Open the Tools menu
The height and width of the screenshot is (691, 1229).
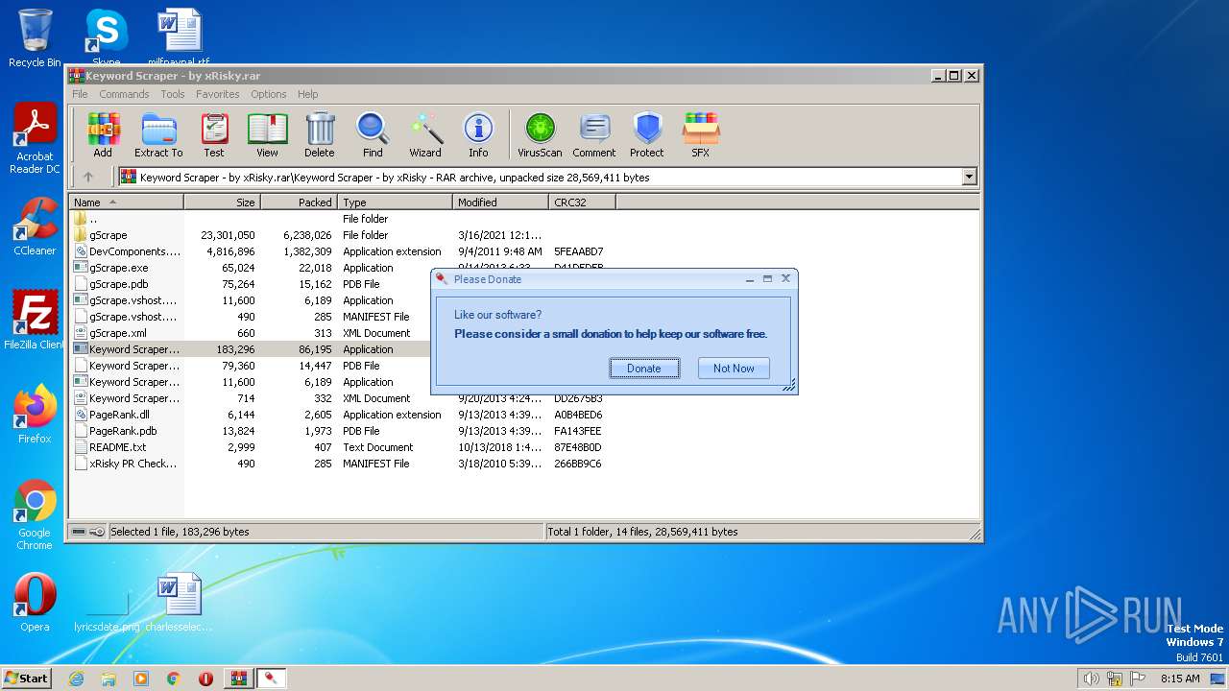coord(173,94)
